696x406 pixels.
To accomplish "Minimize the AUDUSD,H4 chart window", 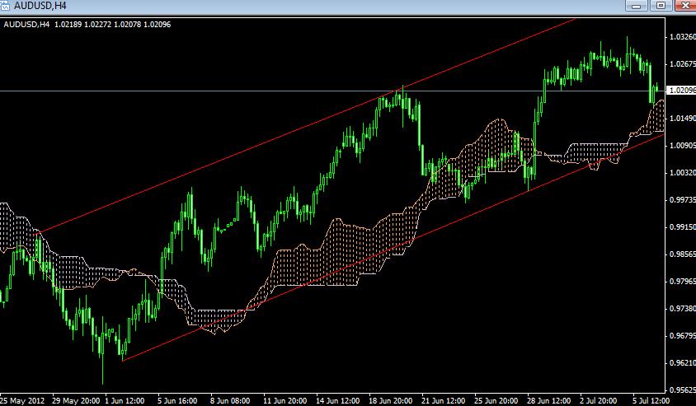I will [x=636, y=5].
